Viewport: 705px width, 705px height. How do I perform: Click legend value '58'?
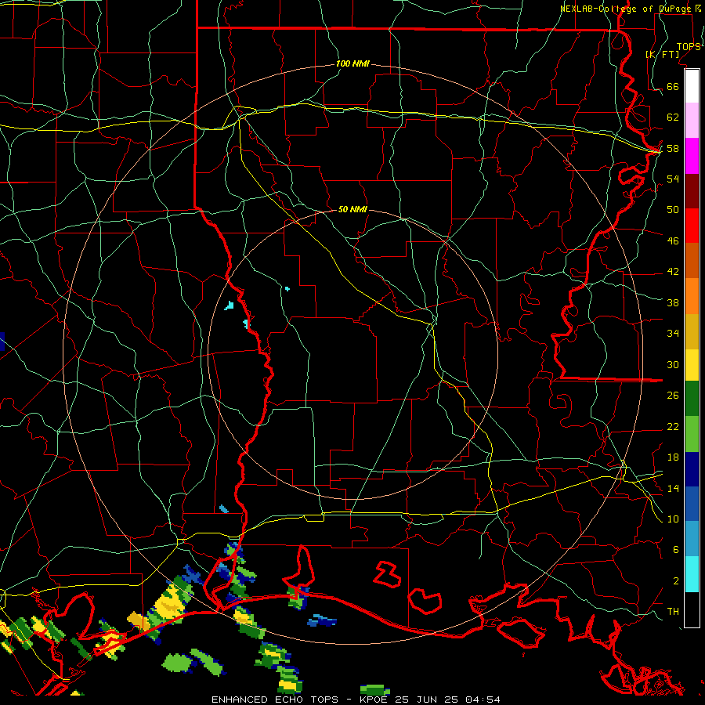point(673,148)
